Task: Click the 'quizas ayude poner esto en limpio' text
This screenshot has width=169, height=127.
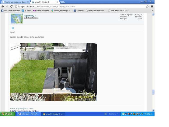Action: pos(27,37)
